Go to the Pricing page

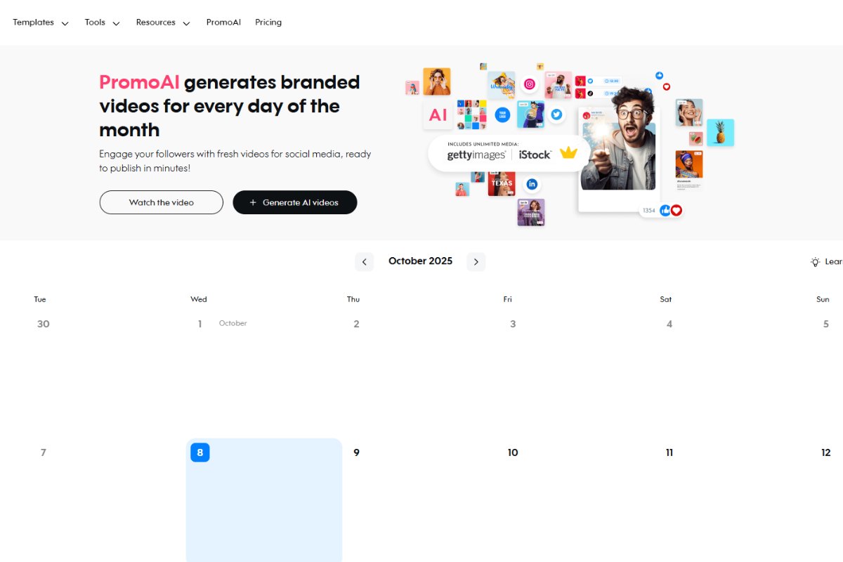pyautogui.click(x=268, y=22)
